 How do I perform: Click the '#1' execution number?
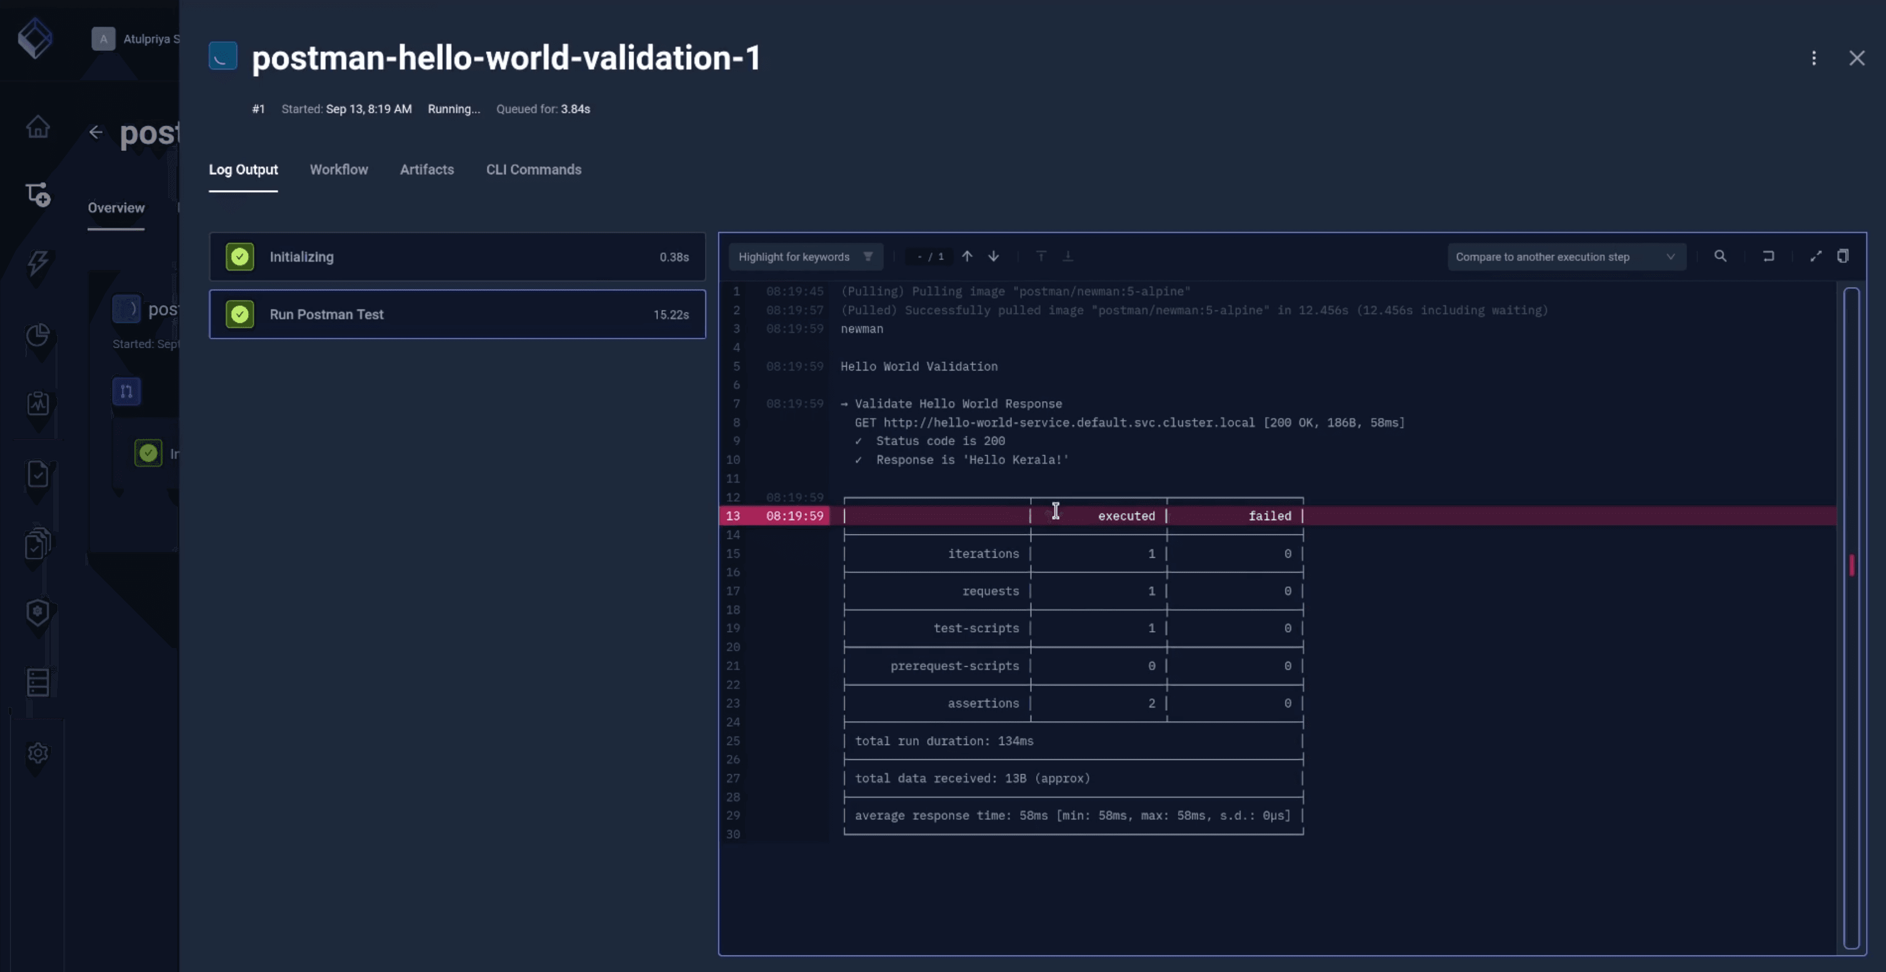point(259,109)
